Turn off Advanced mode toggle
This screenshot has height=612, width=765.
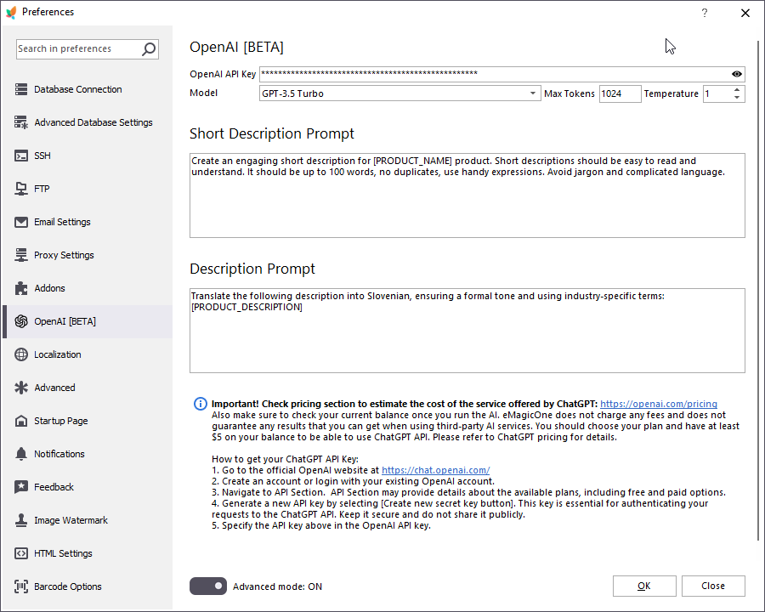(208, 586)
